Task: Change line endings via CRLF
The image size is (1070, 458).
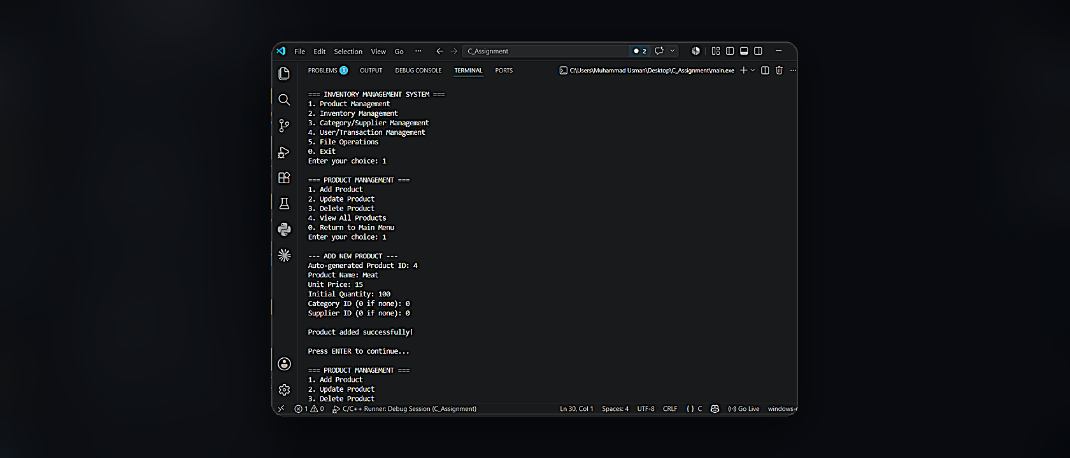Action: point(670,409)
